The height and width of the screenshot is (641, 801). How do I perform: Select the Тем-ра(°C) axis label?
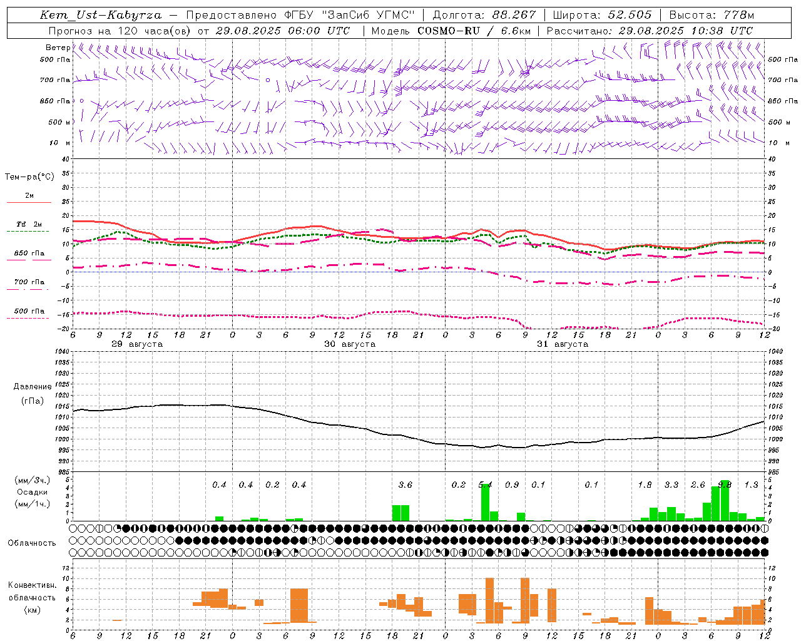click(29, 177)
